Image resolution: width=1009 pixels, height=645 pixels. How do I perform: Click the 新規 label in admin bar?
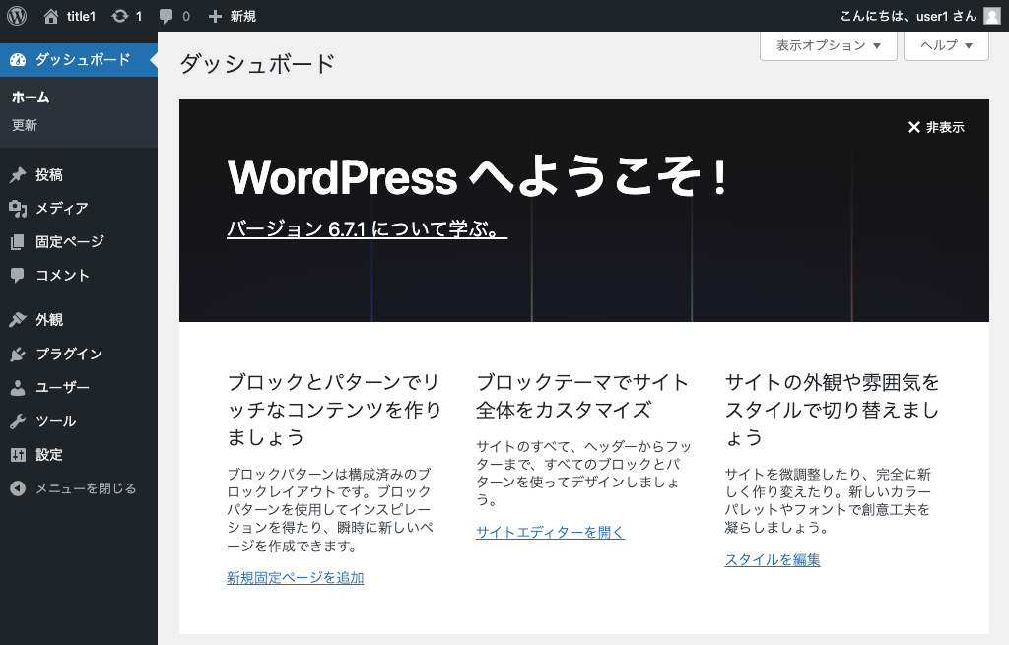(243, 16)
